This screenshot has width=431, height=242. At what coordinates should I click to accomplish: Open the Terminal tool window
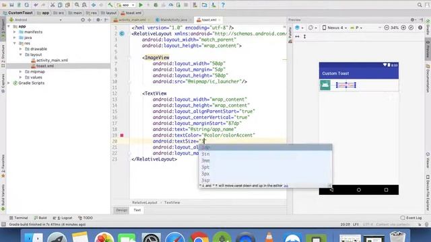(x=19, y=218)
